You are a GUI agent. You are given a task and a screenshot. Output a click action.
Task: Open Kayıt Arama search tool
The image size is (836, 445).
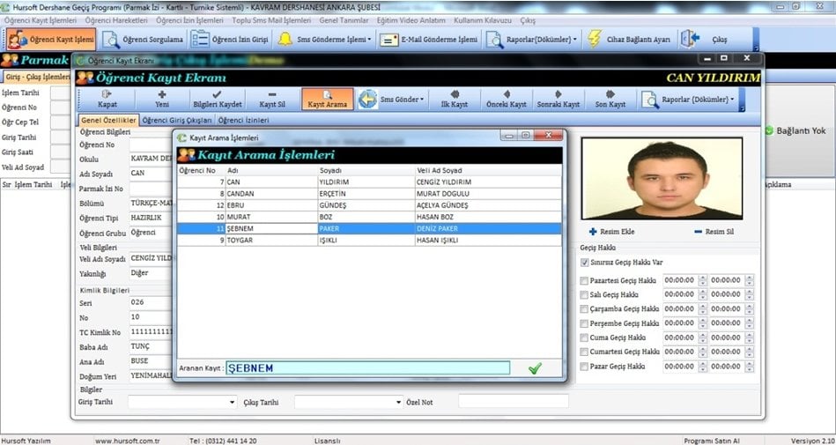tap(327, 98)
